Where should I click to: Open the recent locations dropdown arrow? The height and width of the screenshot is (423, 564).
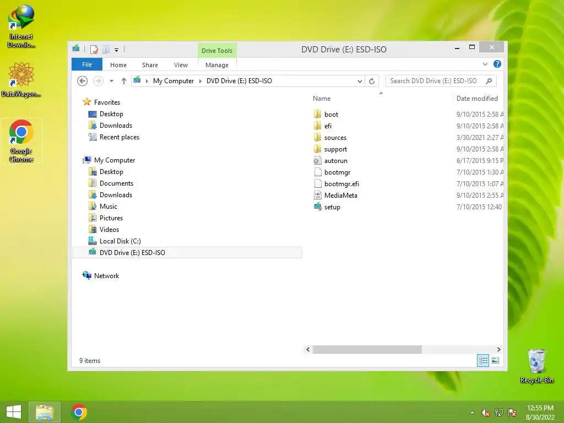[x=111, y=81]
